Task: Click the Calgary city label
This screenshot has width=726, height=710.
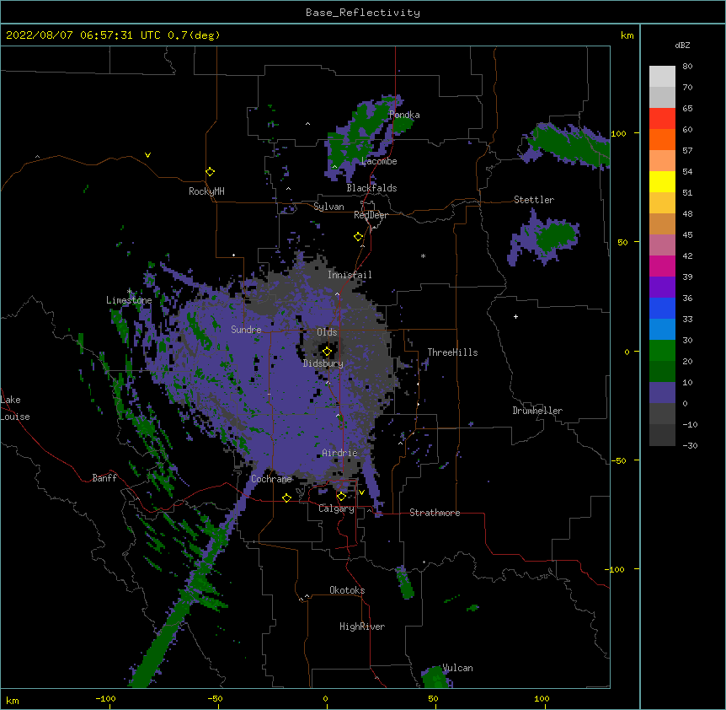Action: click(x=336, y=508)
